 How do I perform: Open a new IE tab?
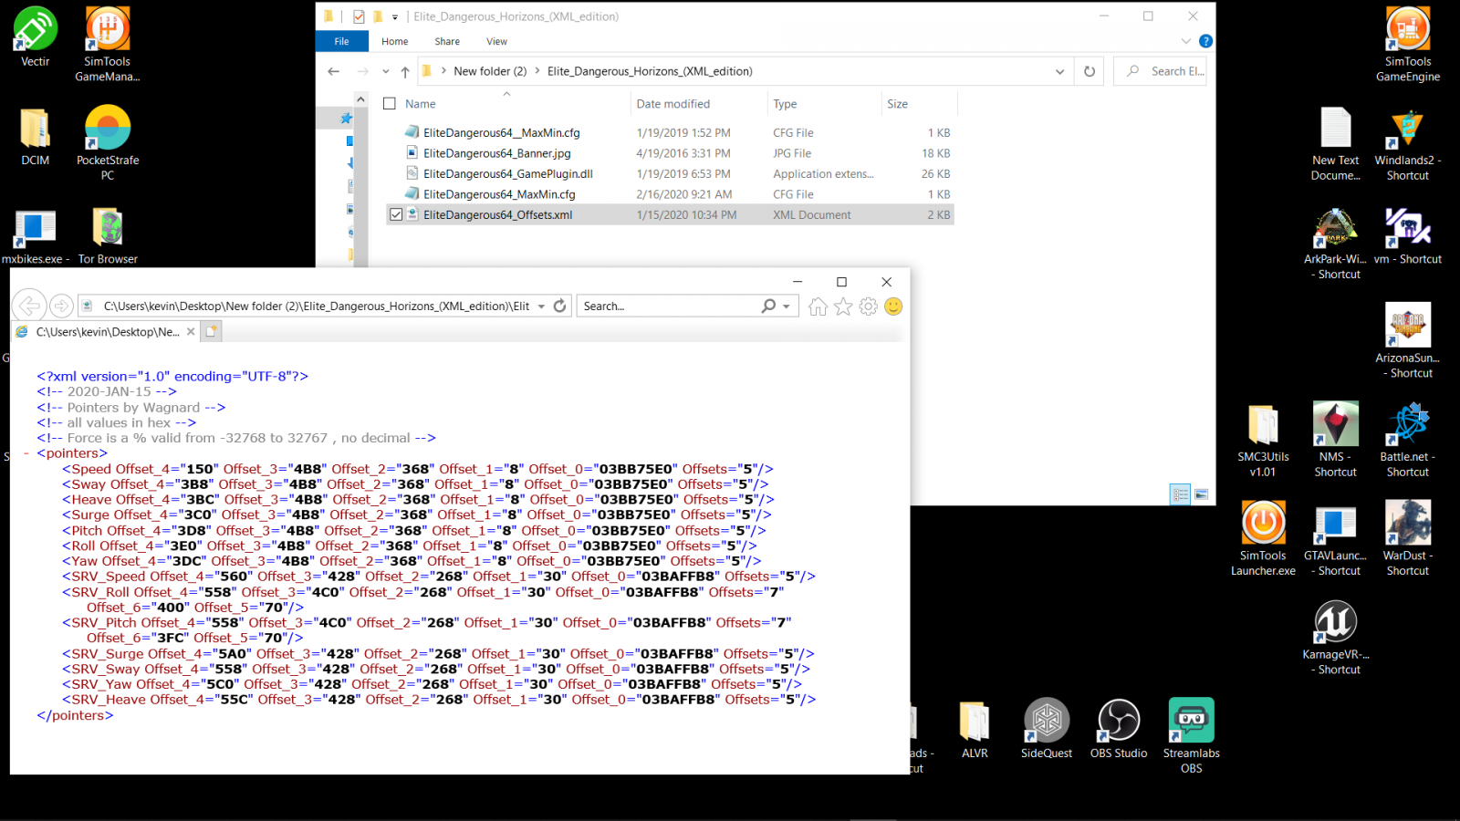(211, 332)
